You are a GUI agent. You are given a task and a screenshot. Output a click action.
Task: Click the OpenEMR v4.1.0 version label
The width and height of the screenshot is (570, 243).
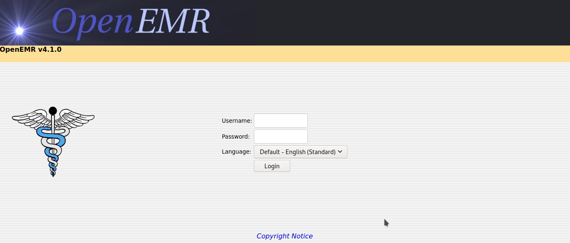click(31, 49)
